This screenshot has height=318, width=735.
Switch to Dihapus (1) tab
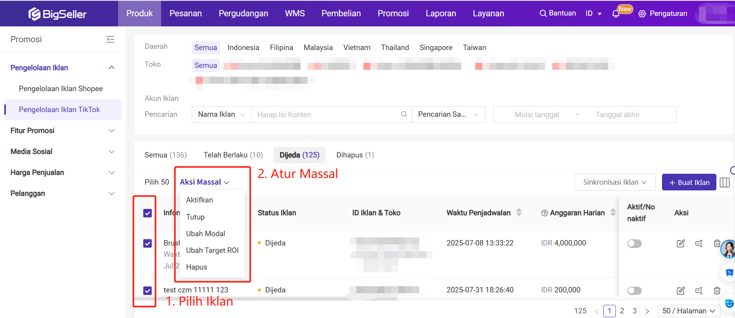355,155
